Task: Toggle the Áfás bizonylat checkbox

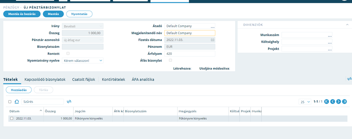Action: [170, 60]
